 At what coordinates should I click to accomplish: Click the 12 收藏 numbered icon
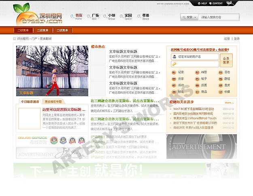click(x=221, y=92)
